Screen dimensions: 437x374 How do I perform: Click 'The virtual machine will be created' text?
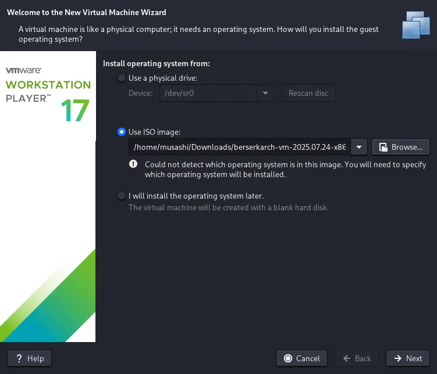229,207
